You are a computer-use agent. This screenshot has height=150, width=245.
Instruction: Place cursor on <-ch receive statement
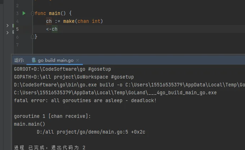coord(52,29)
